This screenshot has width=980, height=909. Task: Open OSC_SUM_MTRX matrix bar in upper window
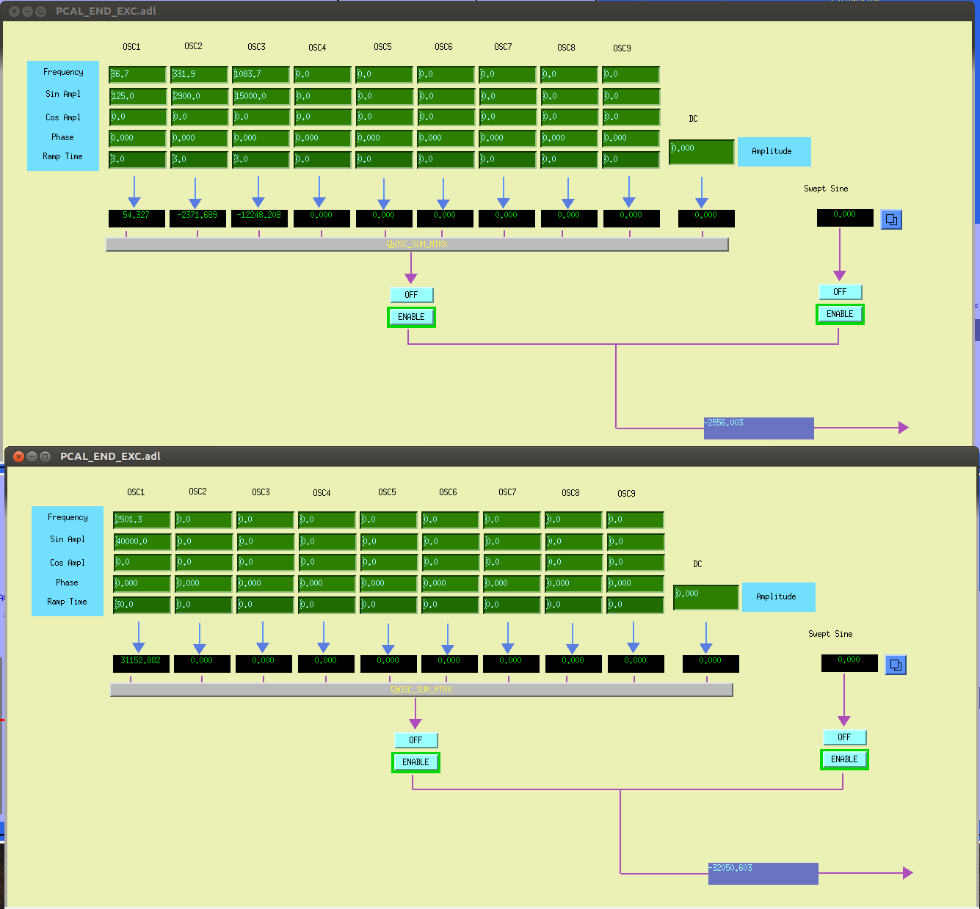(x=417, y=244)
